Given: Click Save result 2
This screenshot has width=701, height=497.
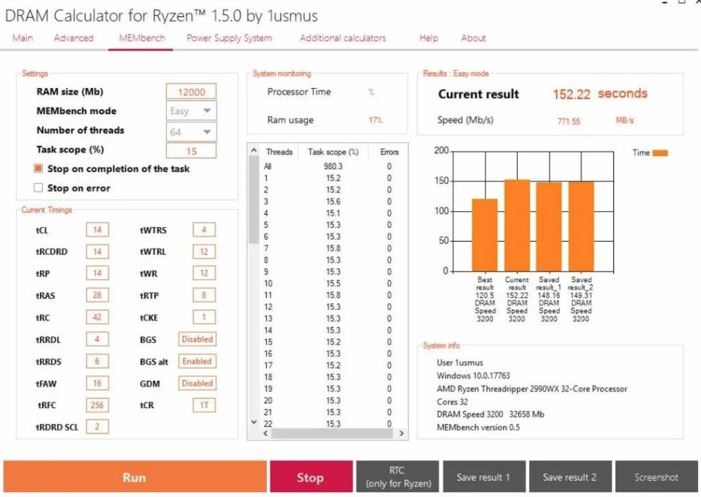Looking at the screenshot, I should click(x=570, y=477).
